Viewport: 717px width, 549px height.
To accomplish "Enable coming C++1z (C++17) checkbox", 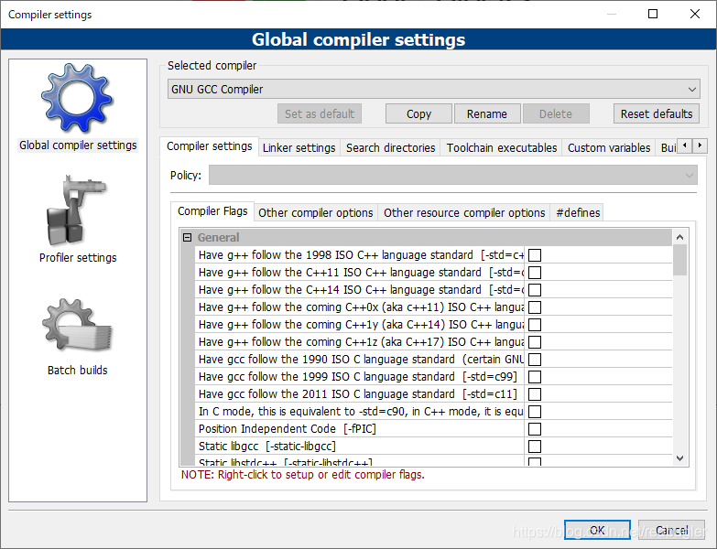I will [535, 341].
